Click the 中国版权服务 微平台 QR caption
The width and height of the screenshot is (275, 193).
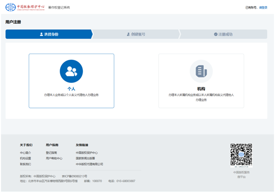pyautogui.click(x=241, y=174)
